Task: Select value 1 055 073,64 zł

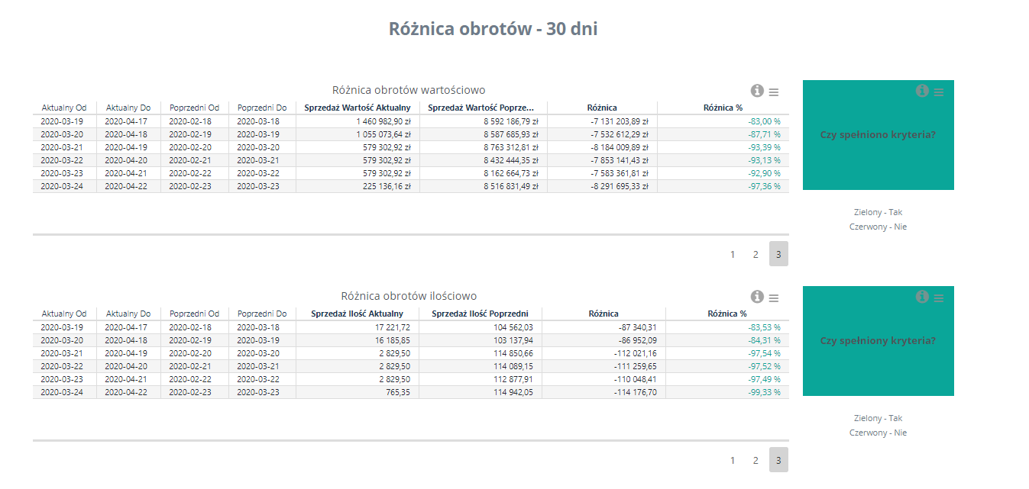Action: click(x=383, y=134)
